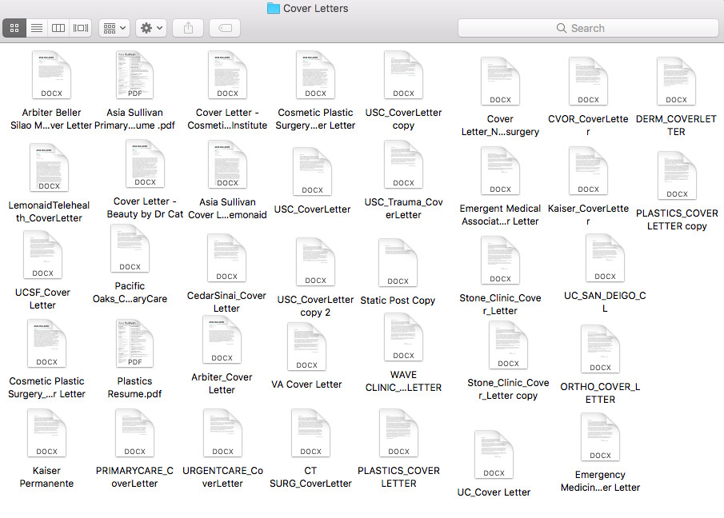Click the Cover Letters folder title icon
Screen dimensions: 724x518
[274, 8]
